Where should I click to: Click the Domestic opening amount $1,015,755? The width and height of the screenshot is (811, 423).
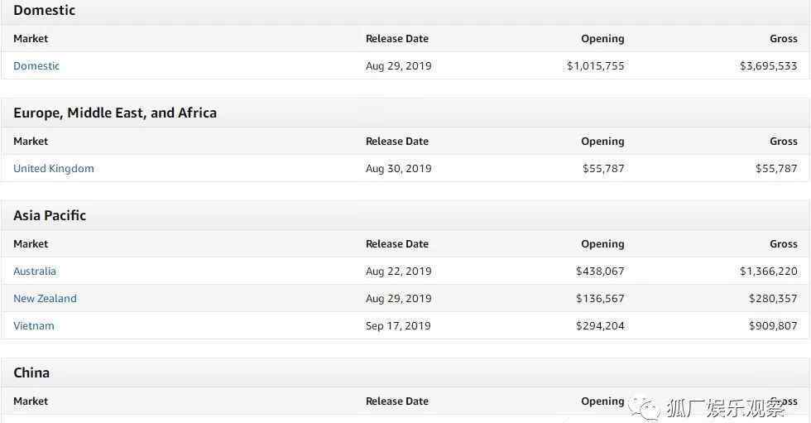pyautogui.click(x=595, y=66)
